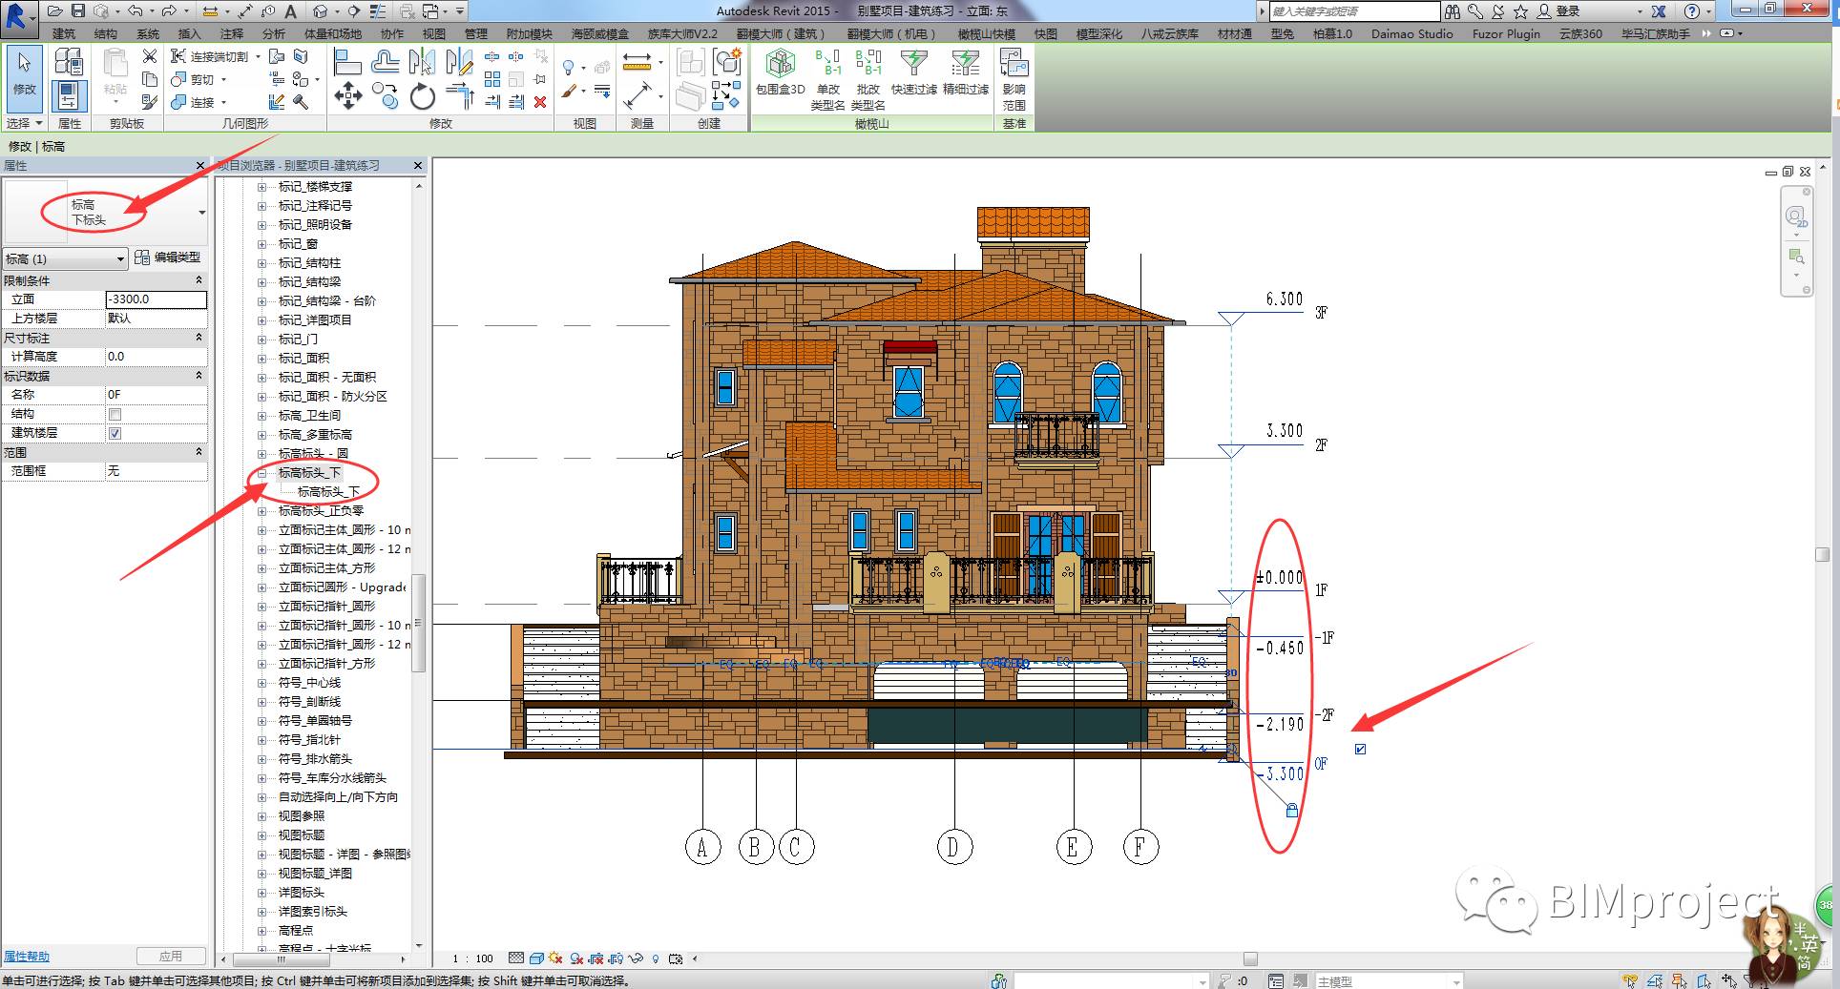Click the red Delete X icon in ribbon
This screenshot has width=1840, height=989.
coord(540,102)
